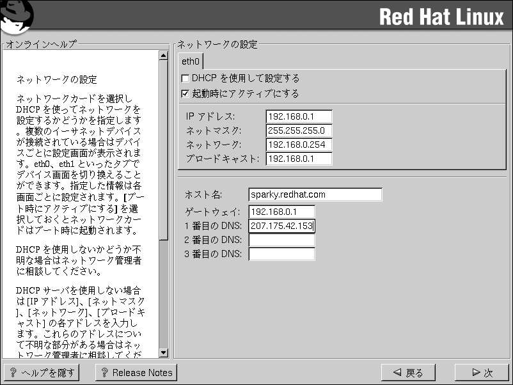Click the ホスト名 field with sparky.redhat.com
The width and height of the screenshot is (513, 385).
click(x=315, y=194)
